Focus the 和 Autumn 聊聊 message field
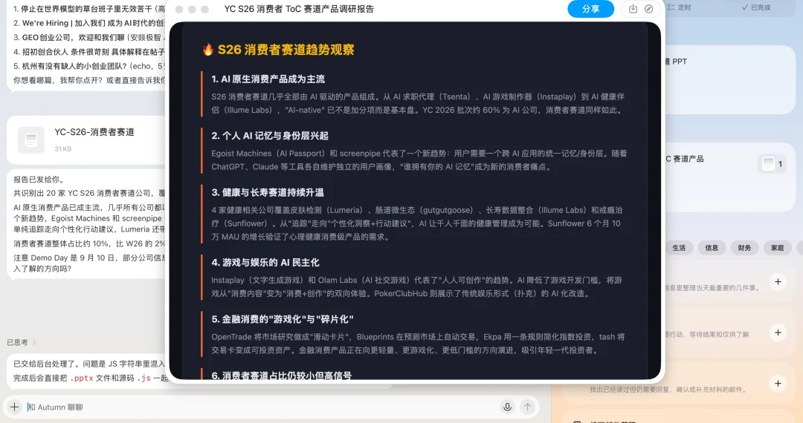The width and height of the screenshot is (803, 423). point(261,407)
